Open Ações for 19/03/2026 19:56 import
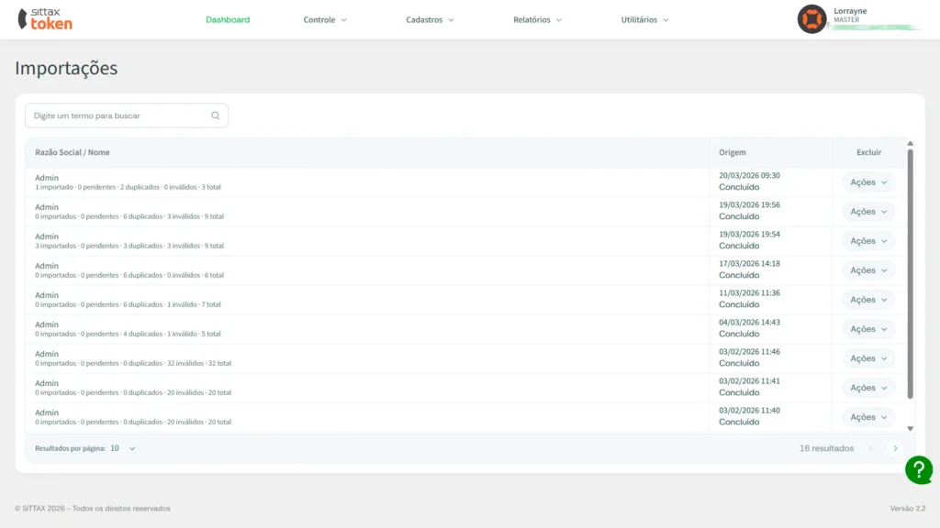 tap(868, 212)
